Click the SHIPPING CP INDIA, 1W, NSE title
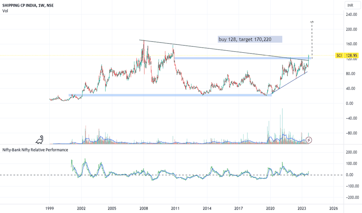The height and width of the screenshot is (213, 362). pyautogui.click(x=28, y=5)
